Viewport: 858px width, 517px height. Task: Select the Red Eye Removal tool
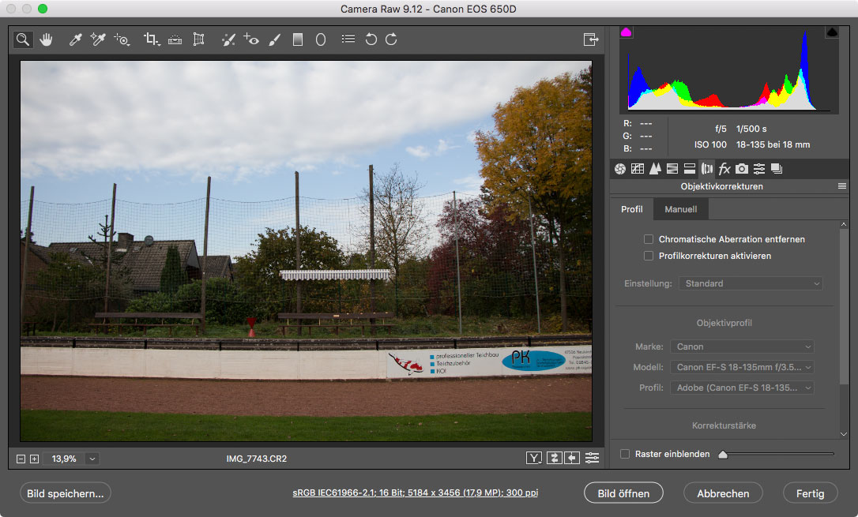[251, 39]
